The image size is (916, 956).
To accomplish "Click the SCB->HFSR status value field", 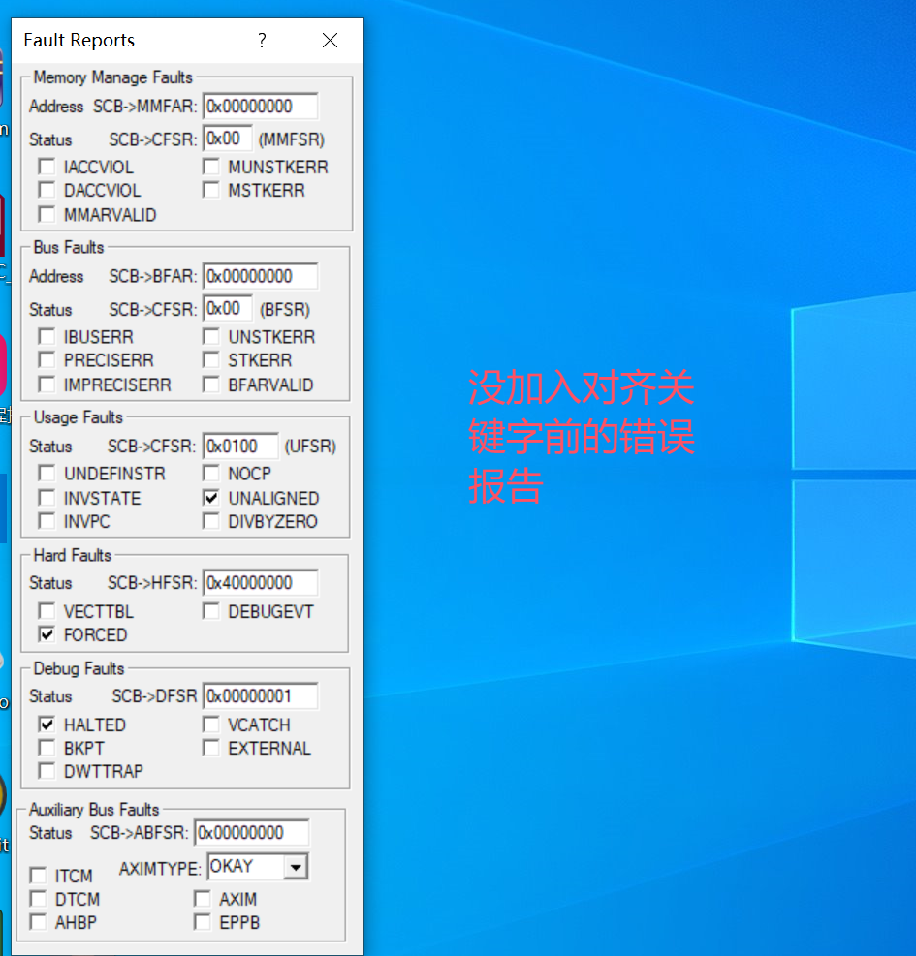I will [x=260, y=583].
